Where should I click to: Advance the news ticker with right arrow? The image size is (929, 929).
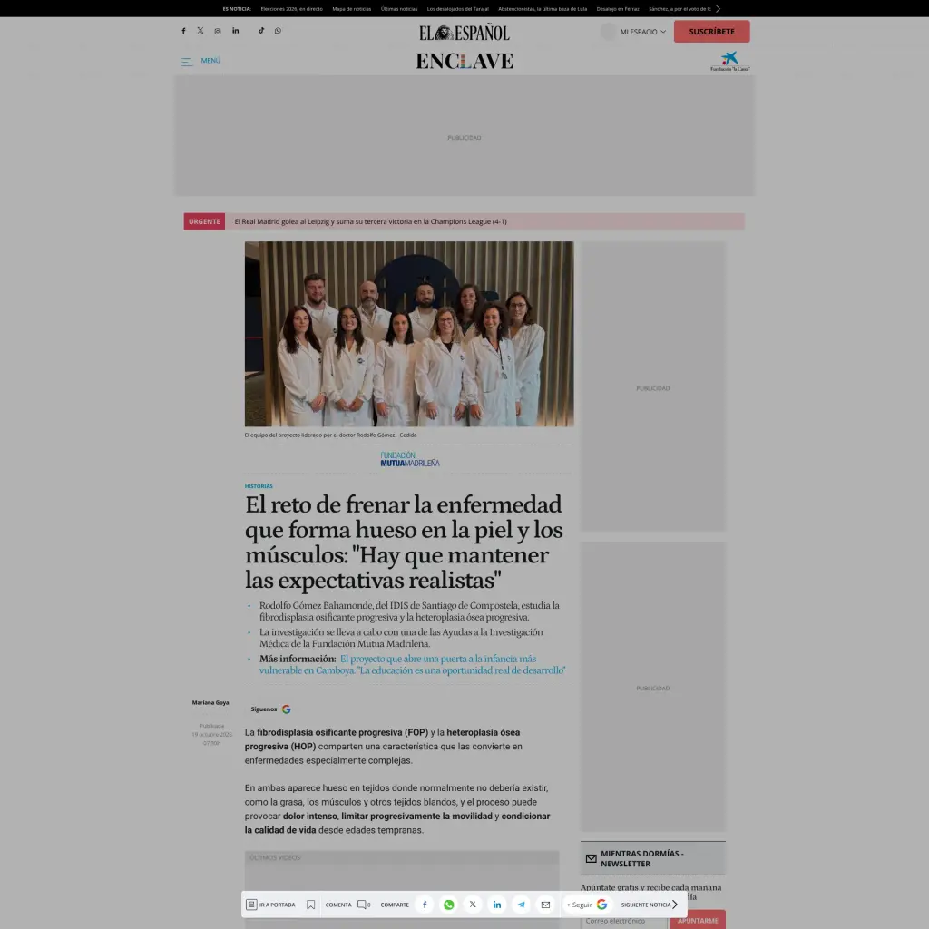(x=719, y=9)
